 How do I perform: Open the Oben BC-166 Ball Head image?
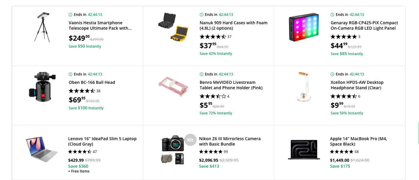click(42, 87)
